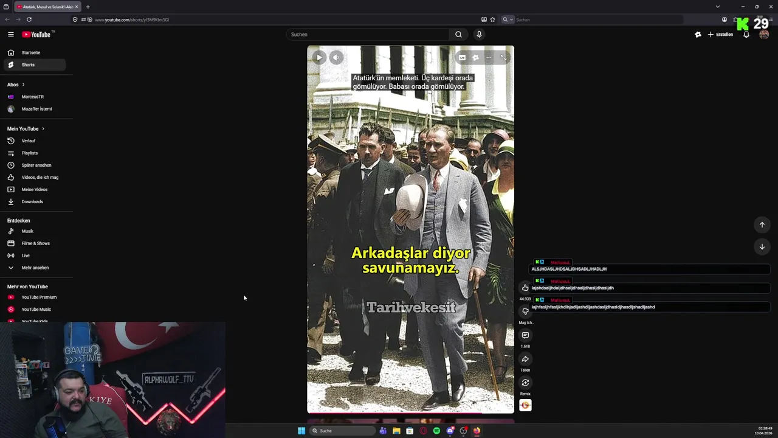Seek using the Short's red progress bar
The image size is (778, 438).
[410, 413]
